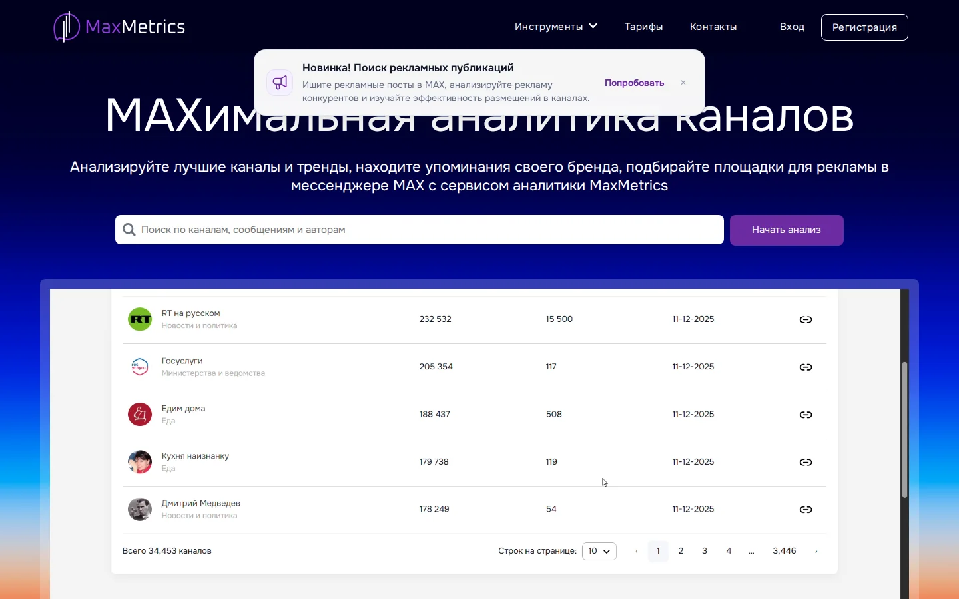Click subscriber count 179 738

click(x=434, y=462)
